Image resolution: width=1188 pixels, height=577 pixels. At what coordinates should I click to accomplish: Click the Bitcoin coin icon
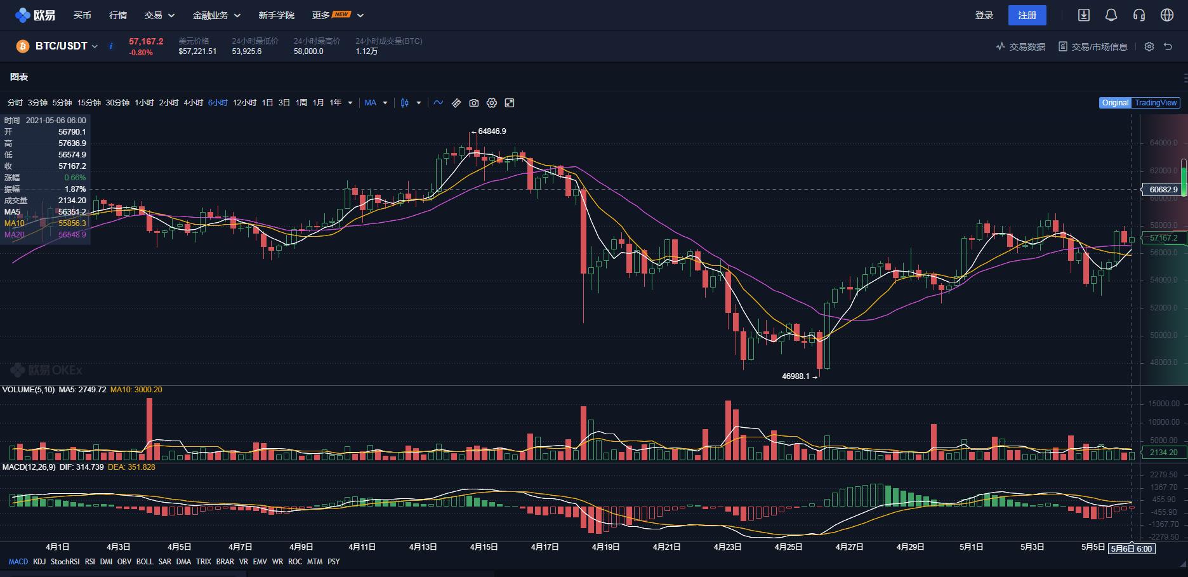(x=23, y=46)
